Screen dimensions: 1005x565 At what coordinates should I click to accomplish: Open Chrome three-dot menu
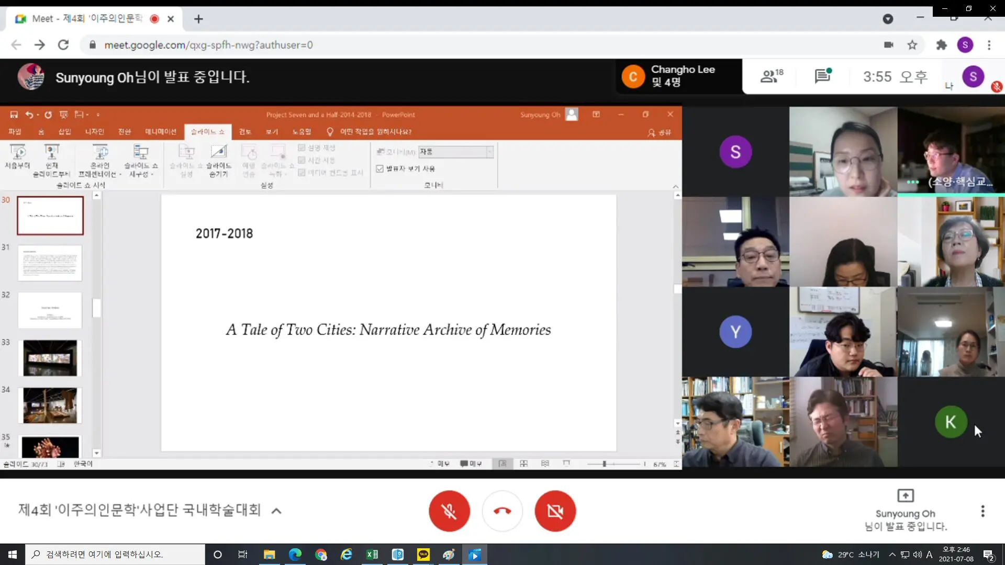point(989,45)
